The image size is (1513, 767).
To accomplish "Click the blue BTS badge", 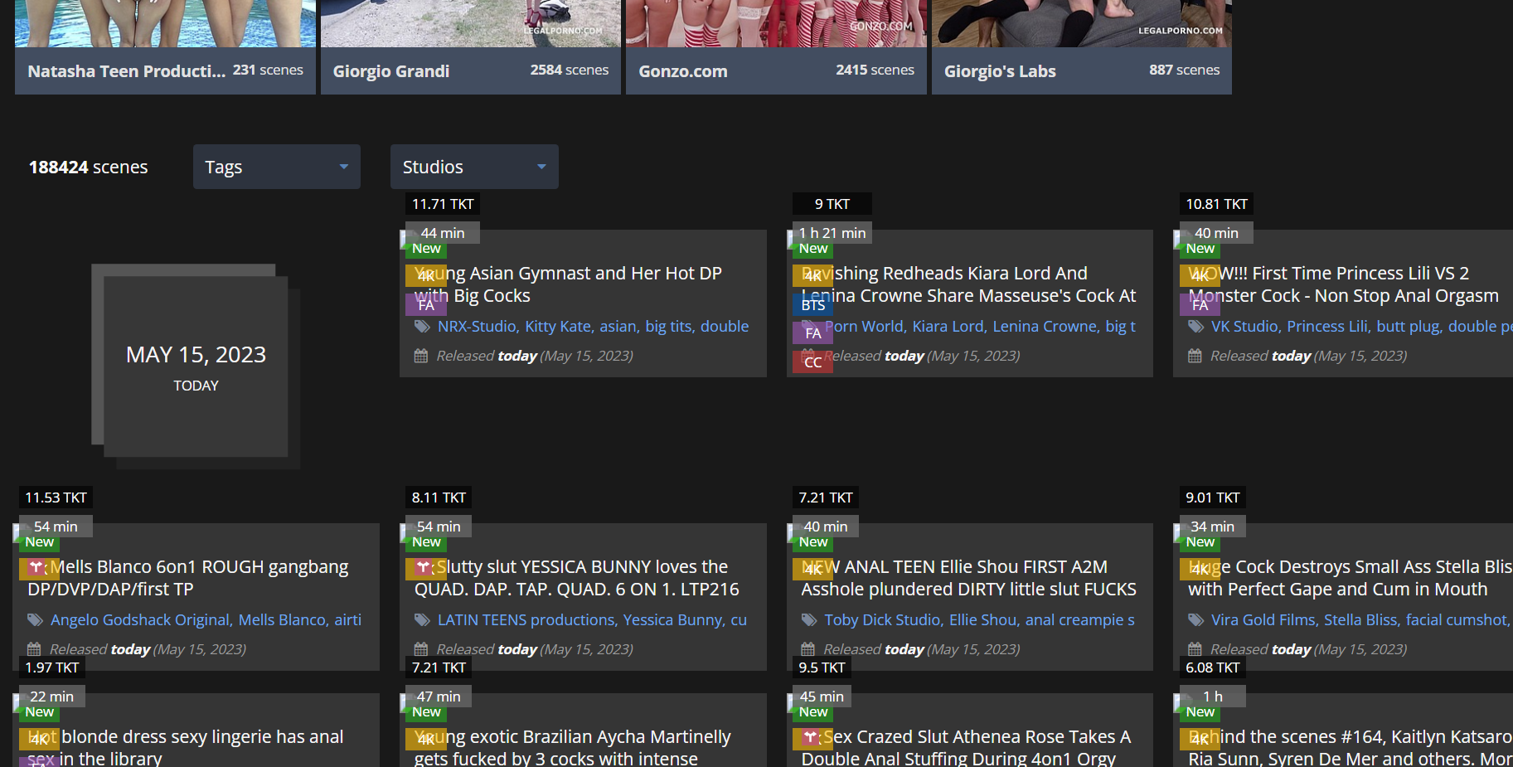I will click(x=812, y=305).
